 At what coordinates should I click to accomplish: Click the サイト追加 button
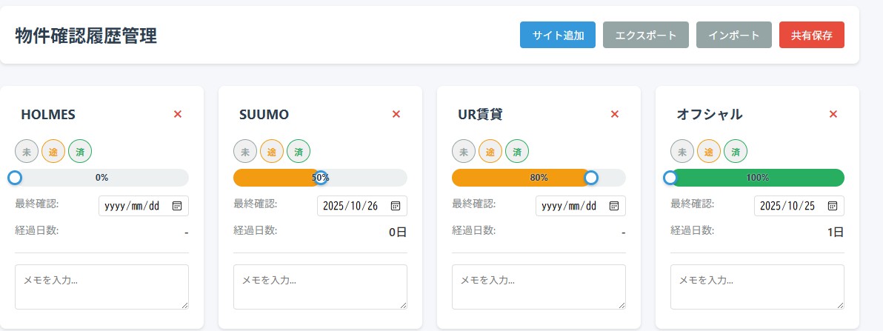pos(557,35)
